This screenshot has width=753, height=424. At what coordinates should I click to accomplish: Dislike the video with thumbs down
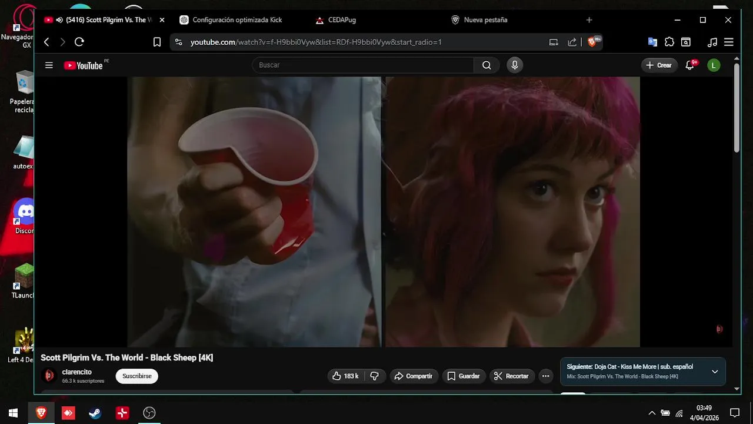tap(375, 376)
